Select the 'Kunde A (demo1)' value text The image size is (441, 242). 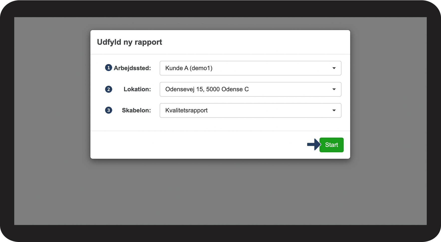coord(189,68)
